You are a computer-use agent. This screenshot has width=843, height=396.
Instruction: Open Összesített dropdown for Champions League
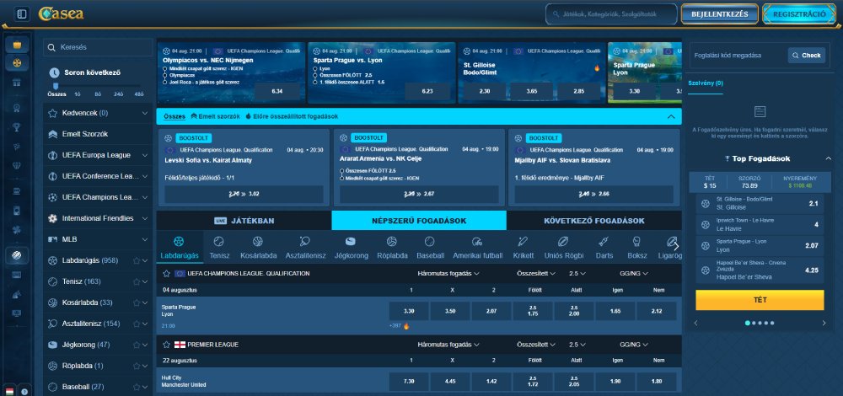[536, 274]
